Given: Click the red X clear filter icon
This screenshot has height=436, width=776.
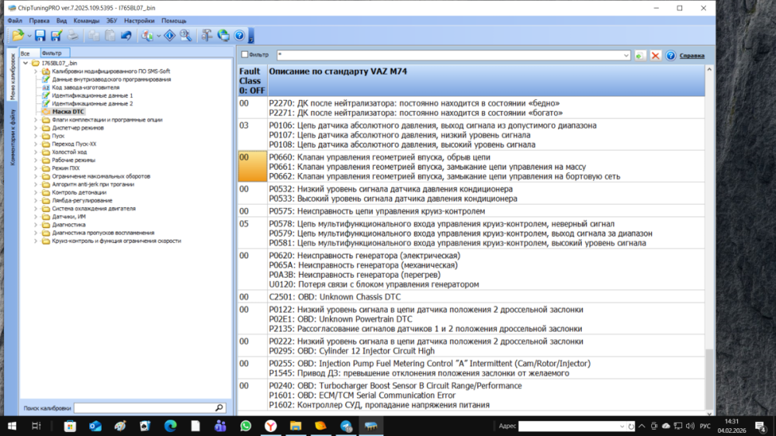Looking at the screenshot, I should [x=655, y=55].
